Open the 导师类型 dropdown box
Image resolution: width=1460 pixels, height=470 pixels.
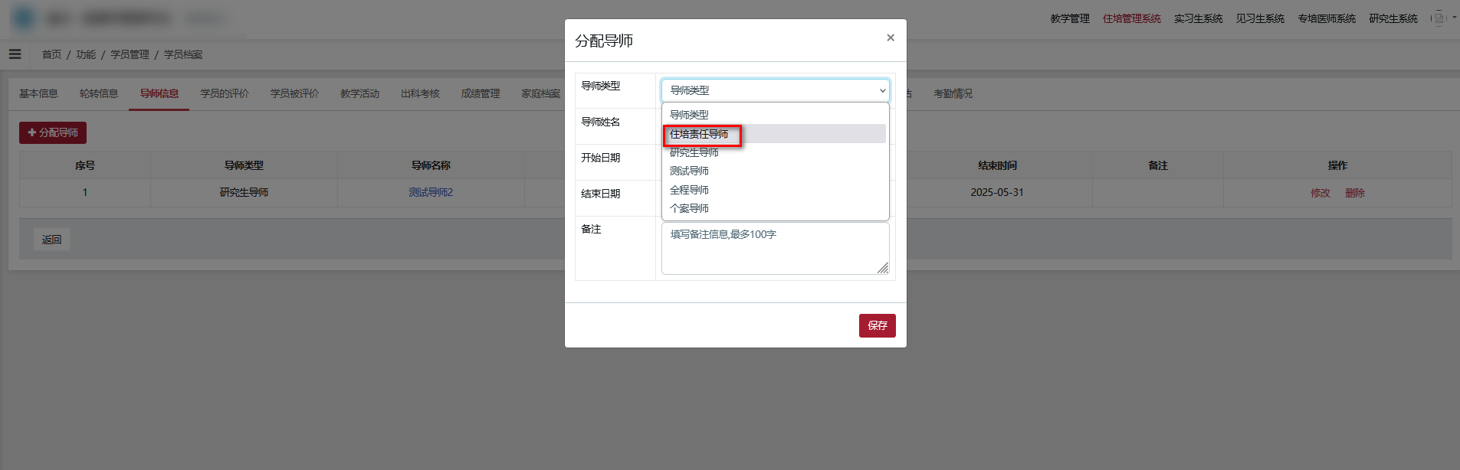pos(775,90)
